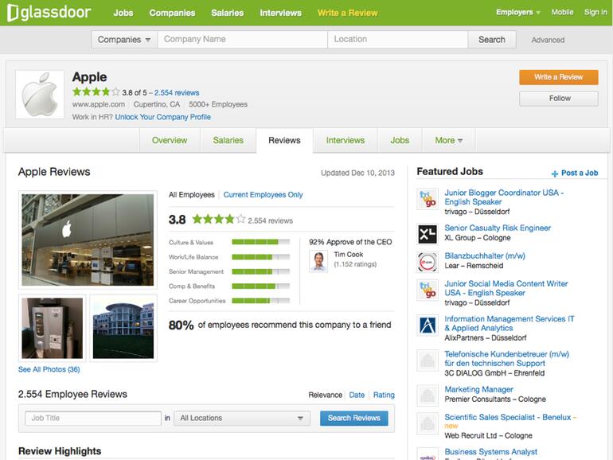Click the Culture & Values rating bar
This screenshot has width=613, height=460.
[x=261, y=242]
